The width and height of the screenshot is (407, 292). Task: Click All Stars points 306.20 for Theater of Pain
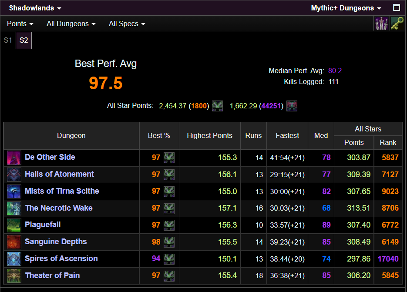(x=359, y=275)
